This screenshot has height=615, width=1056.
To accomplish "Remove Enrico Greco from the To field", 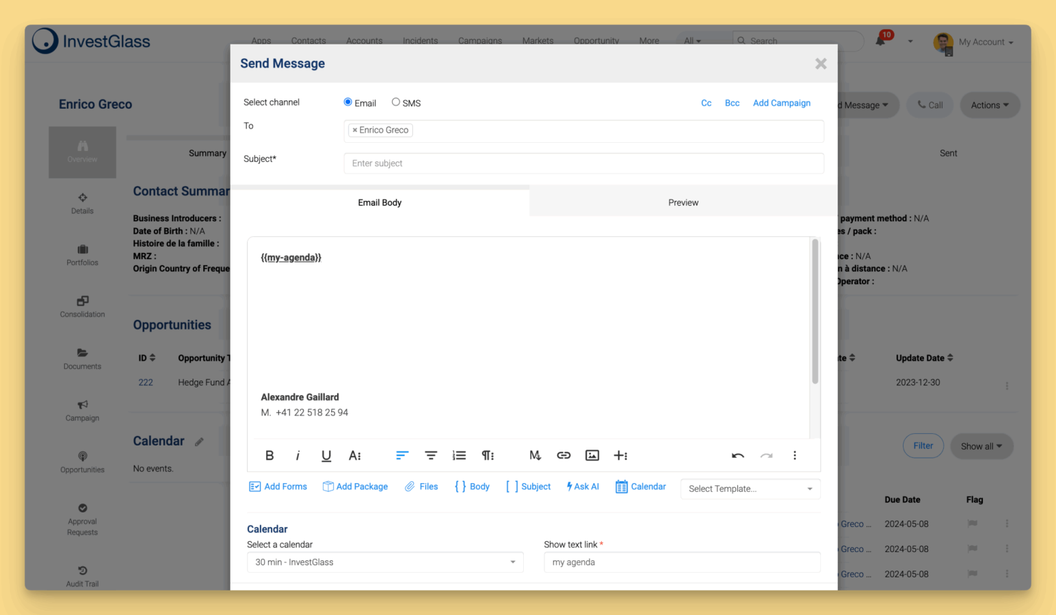I will 355,130.
